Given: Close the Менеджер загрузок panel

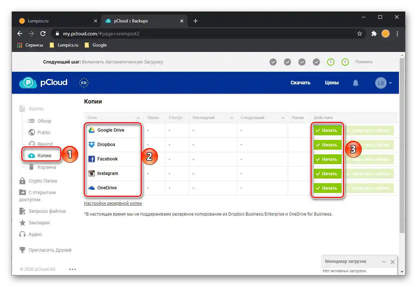Looking at the screenshot, I should point(392,262).
